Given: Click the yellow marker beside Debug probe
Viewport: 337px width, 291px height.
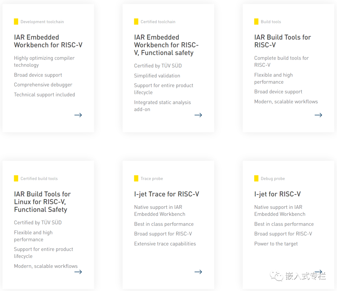Looking at the screenshot, I should [x=256, y=178].
